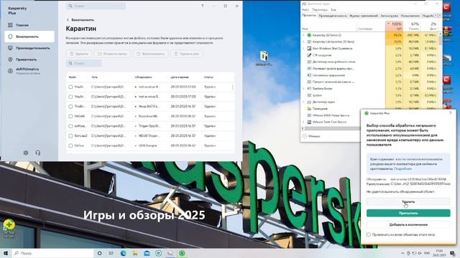Open Файл menu in Task Manager

click(305, 9)
